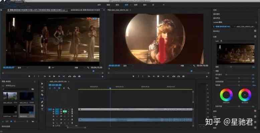Image resolution: width=260 pixels, height=133 pixels.
Task: Select the timeline sequence tab
Action: pos(58,81)
